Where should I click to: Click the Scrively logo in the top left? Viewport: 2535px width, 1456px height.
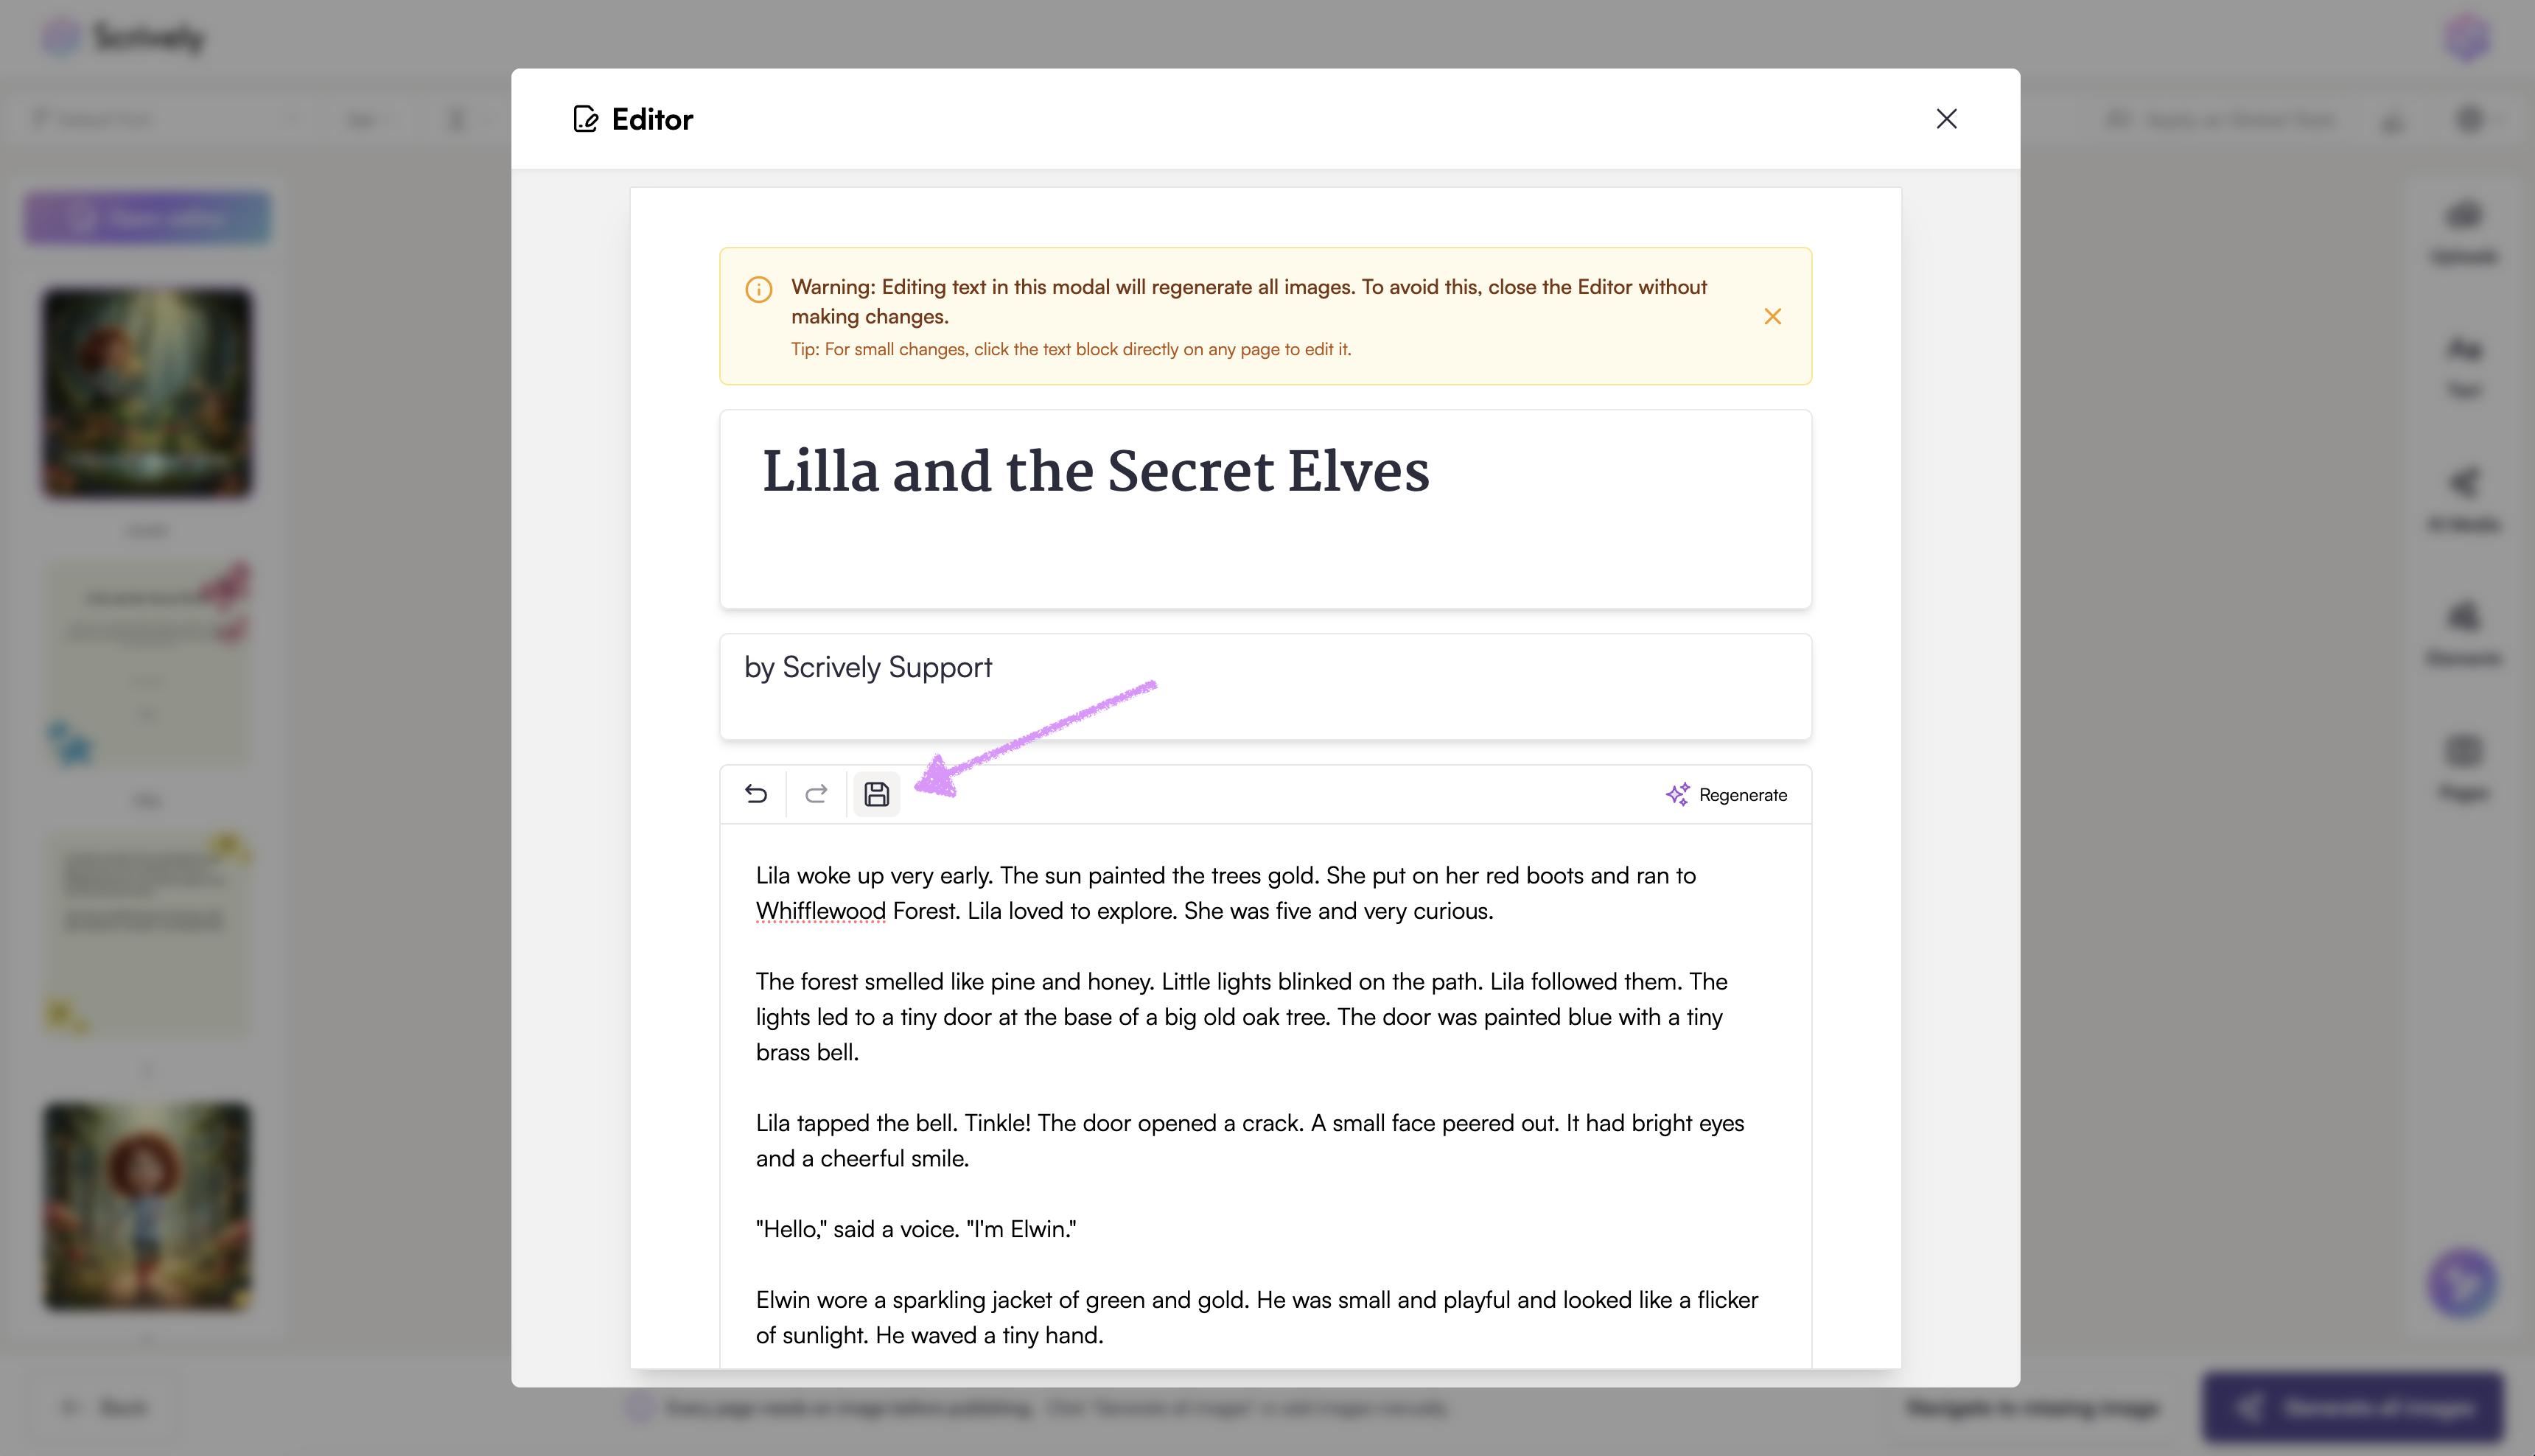coord(124,38)
